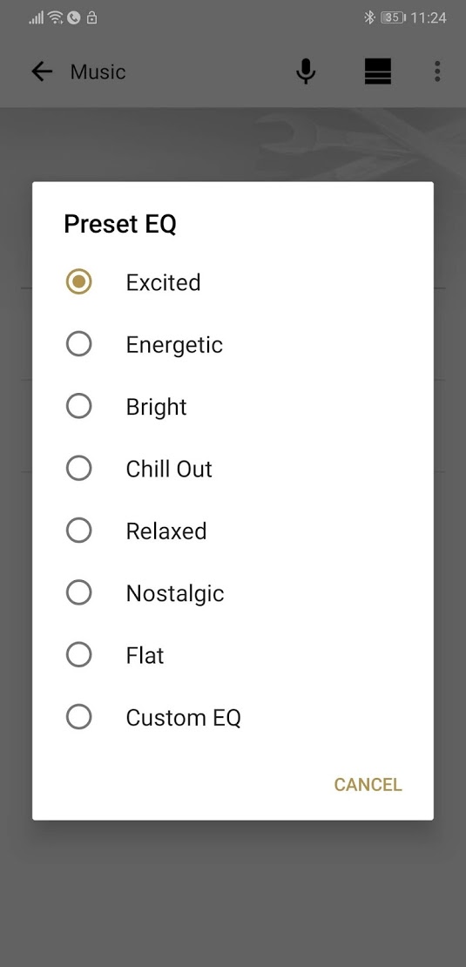
Task: Open the stacked bars layout icon
Action: point(378,71)
